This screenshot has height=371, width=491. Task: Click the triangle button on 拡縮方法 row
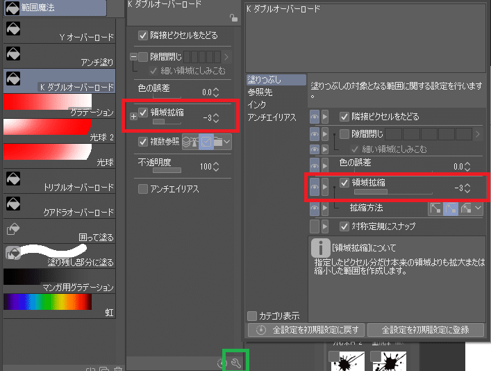pos(325,208)
